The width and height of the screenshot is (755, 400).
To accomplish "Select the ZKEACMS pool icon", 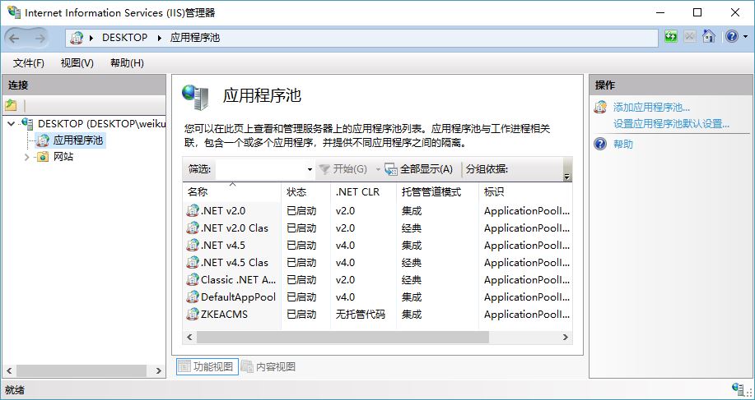I will [193, 314].
